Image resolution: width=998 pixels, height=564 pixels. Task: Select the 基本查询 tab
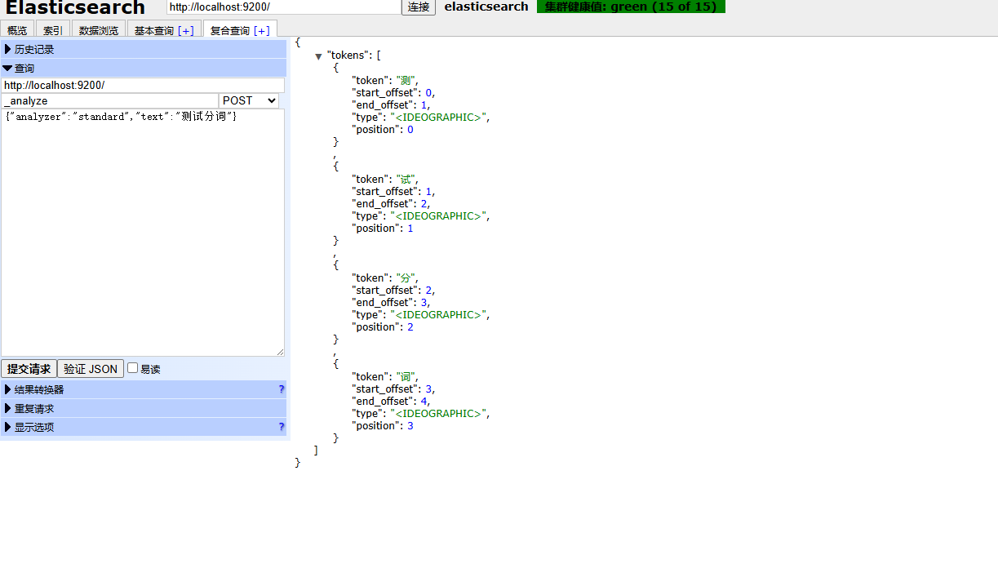point(153,30)
